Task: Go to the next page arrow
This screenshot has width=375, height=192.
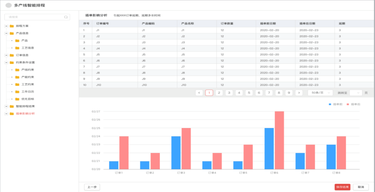Action: coord(299,93)
